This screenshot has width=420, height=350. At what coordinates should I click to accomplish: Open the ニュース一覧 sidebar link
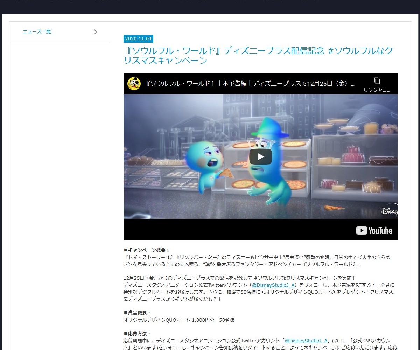[x=37, y=32]
